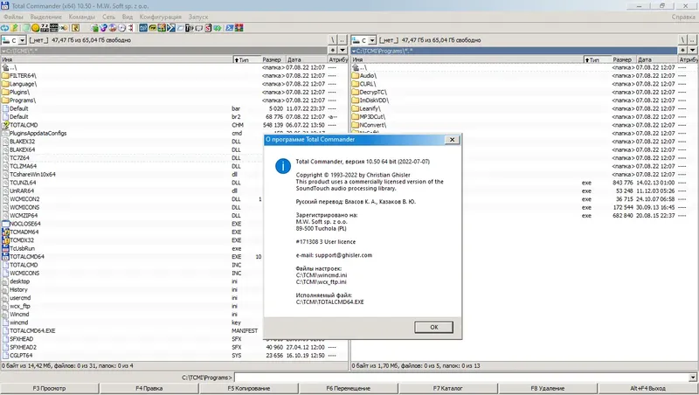Select the Language\ folder row
The height and width of the screenshot is (395, 699).
(x=174, y=84)
